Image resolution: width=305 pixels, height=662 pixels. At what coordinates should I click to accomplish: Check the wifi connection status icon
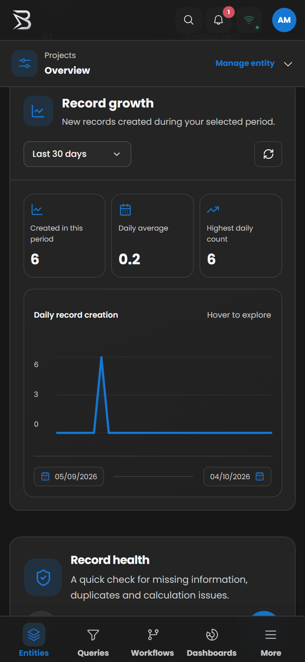(249, 20)
